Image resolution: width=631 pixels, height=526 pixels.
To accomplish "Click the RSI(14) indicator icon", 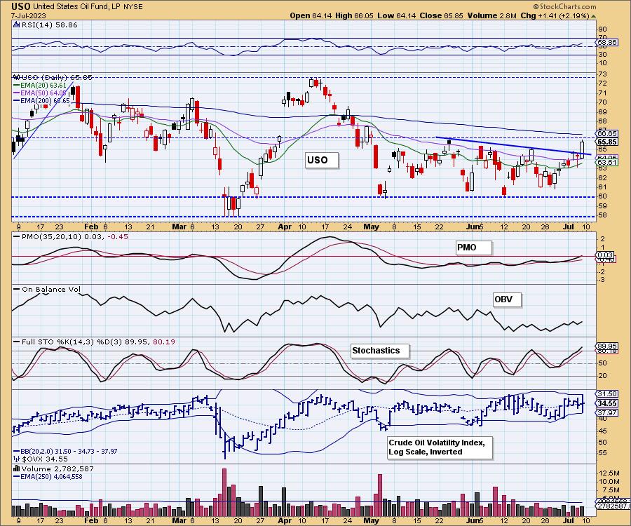I will coord(16,25).
